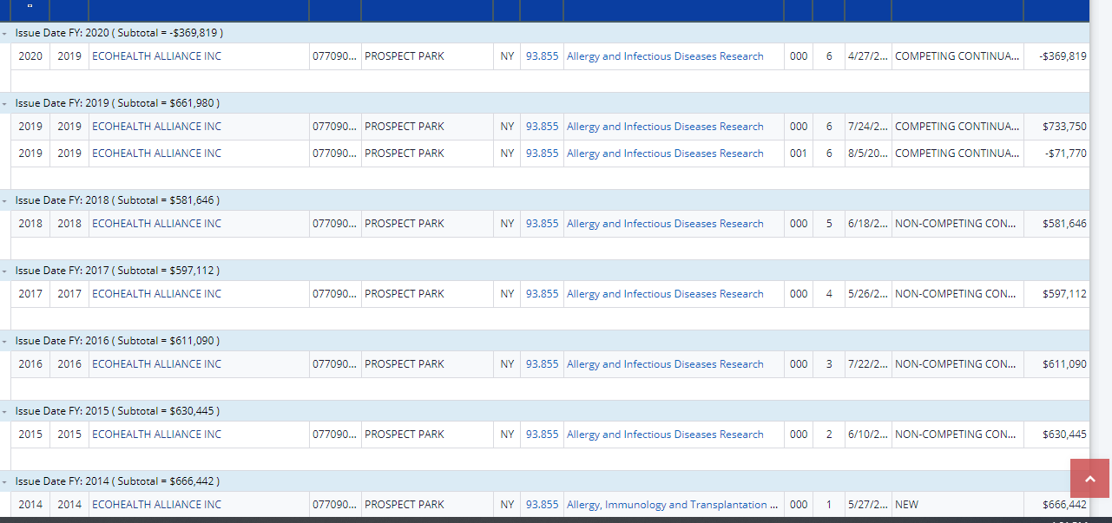Image resolution: width=1112 pixels, height=523 pixels.
Task: Click the support year 4 cell
Action: 829,294
